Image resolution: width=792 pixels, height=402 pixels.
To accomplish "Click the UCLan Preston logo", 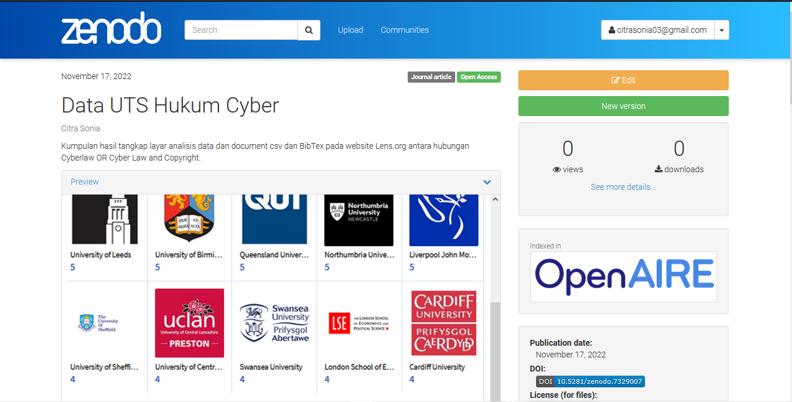I will coord(189,323).
